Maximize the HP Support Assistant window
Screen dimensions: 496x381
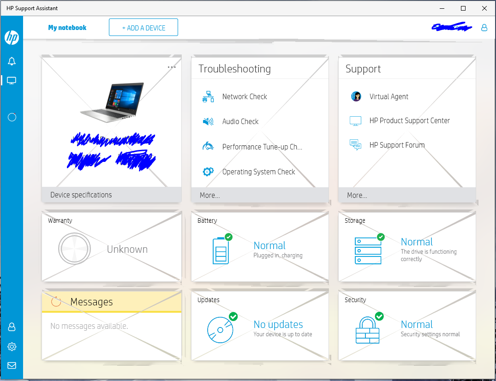tap(463, 8)
